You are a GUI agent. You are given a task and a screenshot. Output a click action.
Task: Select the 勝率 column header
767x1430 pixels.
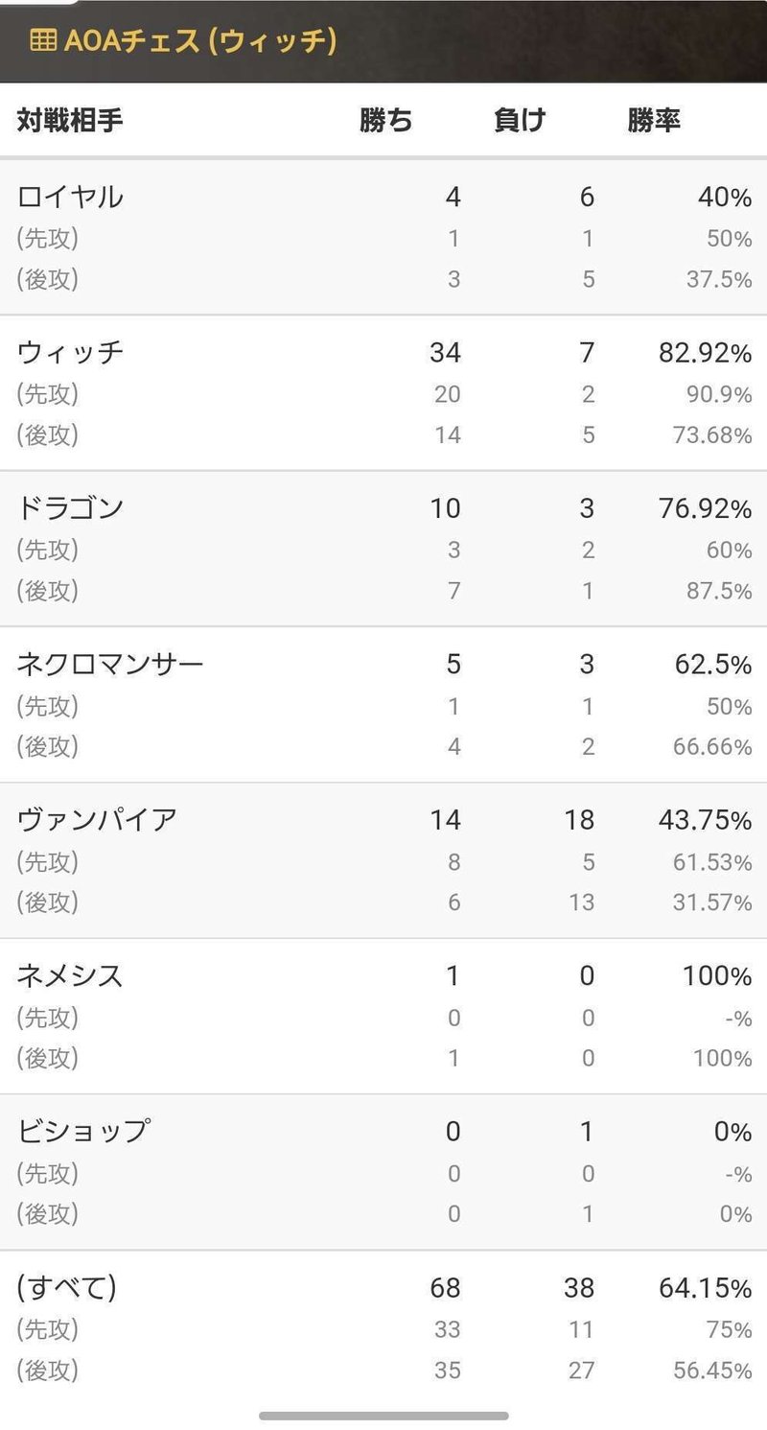coord(654,121)
